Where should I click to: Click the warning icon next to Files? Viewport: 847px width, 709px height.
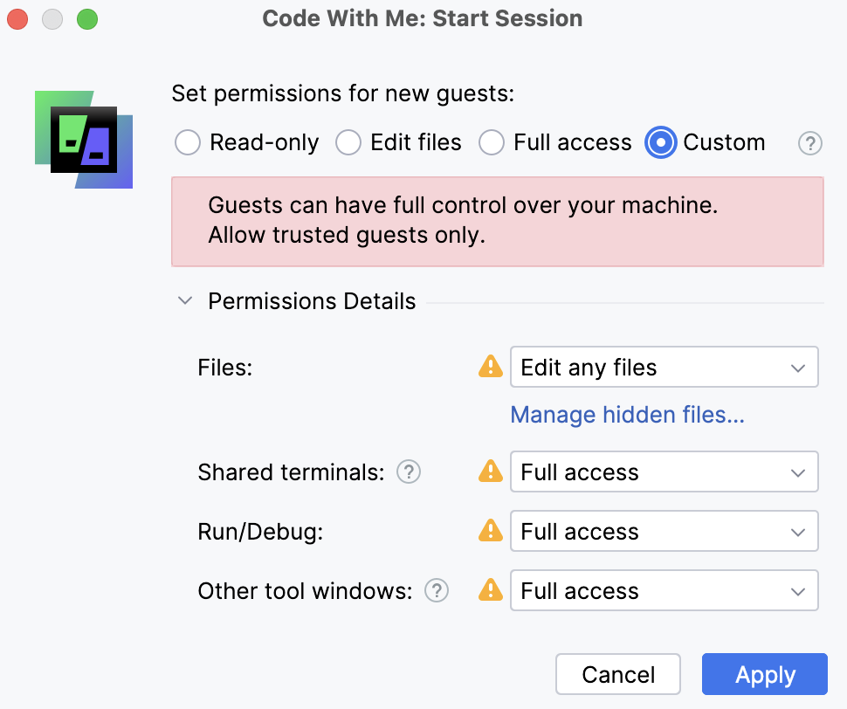pos(490,367)
